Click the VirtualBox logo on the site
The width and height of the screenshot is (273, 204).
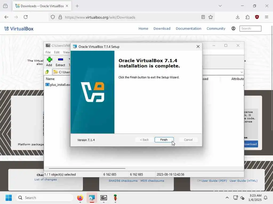[19, 29]
